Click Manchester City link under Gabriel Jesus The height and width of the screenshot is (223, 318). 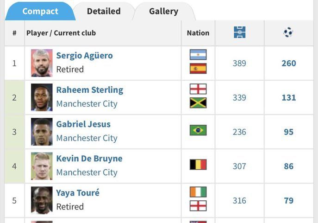coord(87,138)
